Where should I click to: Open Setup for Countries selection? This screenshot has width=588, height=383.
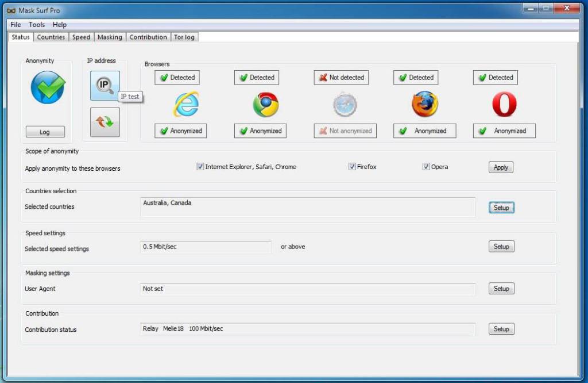(x=501, y=208)
